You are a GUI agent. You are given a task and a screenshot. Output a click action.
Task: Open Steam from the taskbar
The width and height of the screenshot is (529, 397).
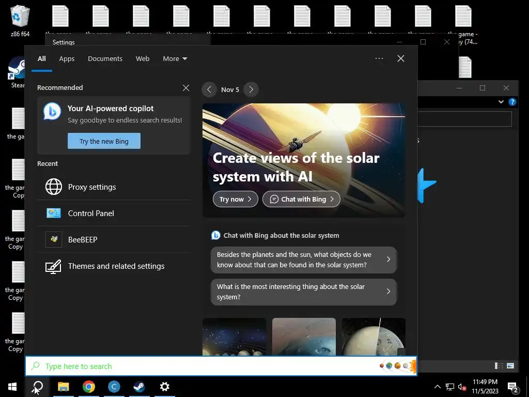(139, 387)
